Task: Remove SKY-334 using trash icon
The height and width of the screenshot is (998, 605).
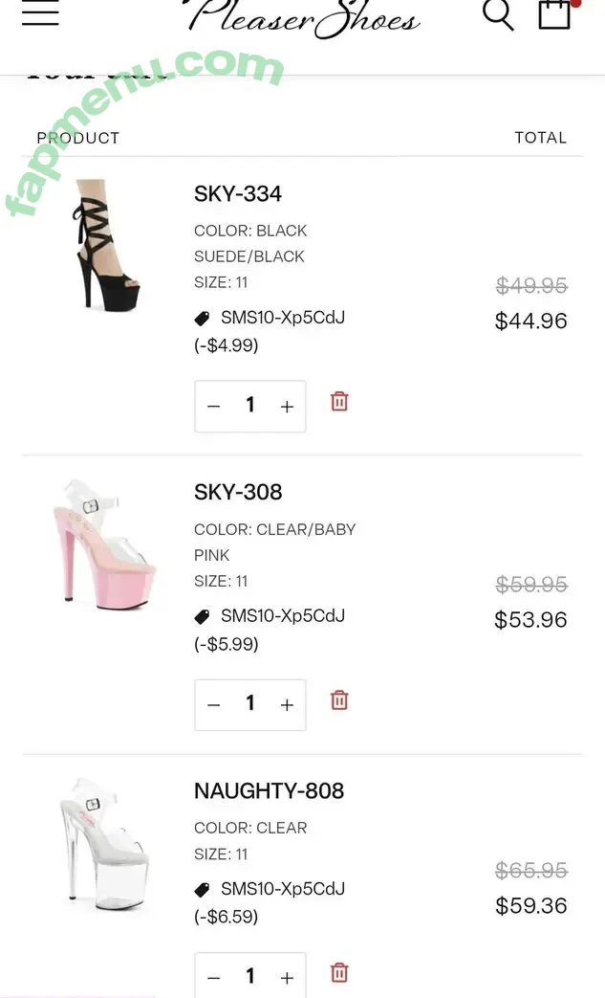Action: pos(339,402)
